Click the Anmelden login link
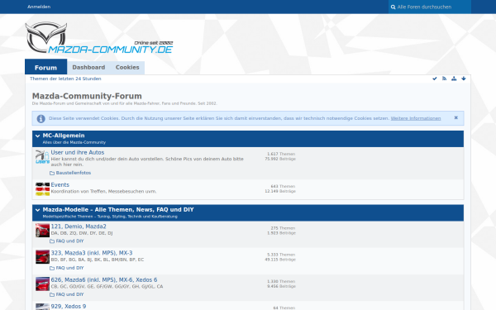496x310 pixels. click(39, 7)
